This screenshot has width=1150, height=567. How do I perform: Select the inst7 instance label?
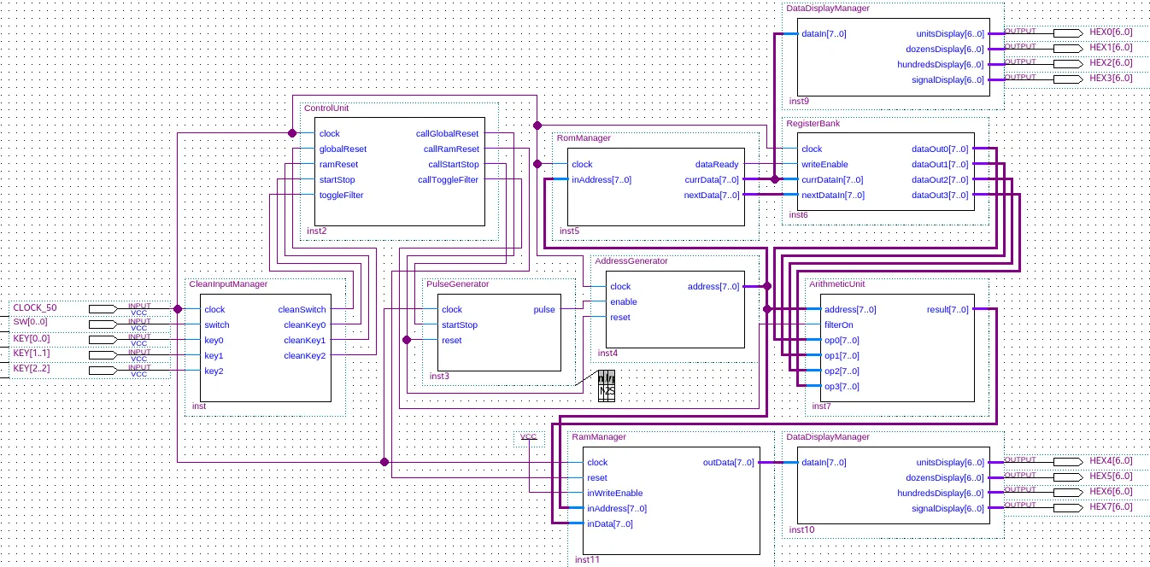(x=822, y=406)
